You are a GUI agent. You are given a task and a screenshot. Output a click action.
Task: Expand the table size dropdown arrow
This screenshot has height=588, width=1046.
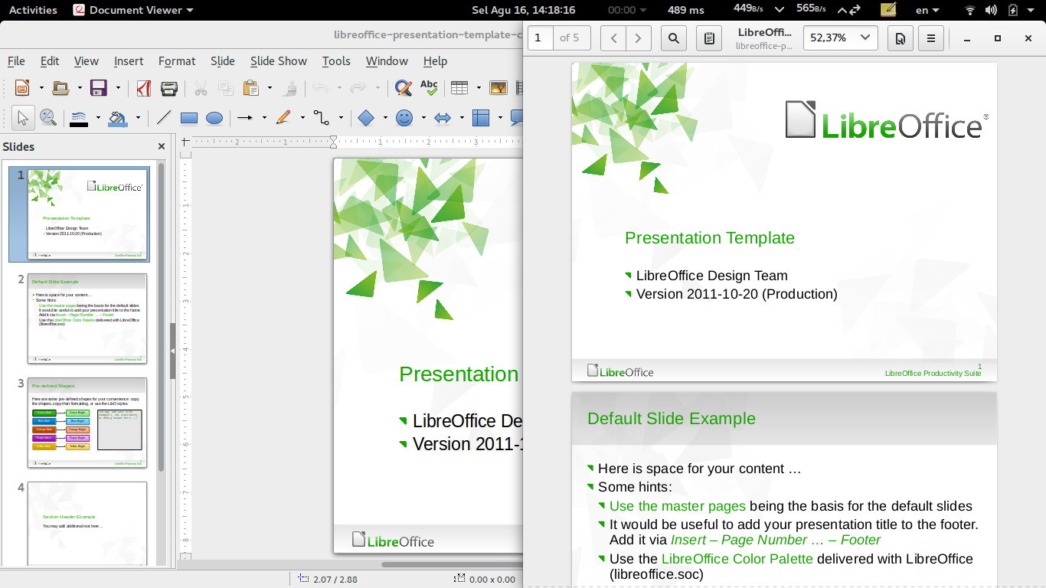click(478, 88)
